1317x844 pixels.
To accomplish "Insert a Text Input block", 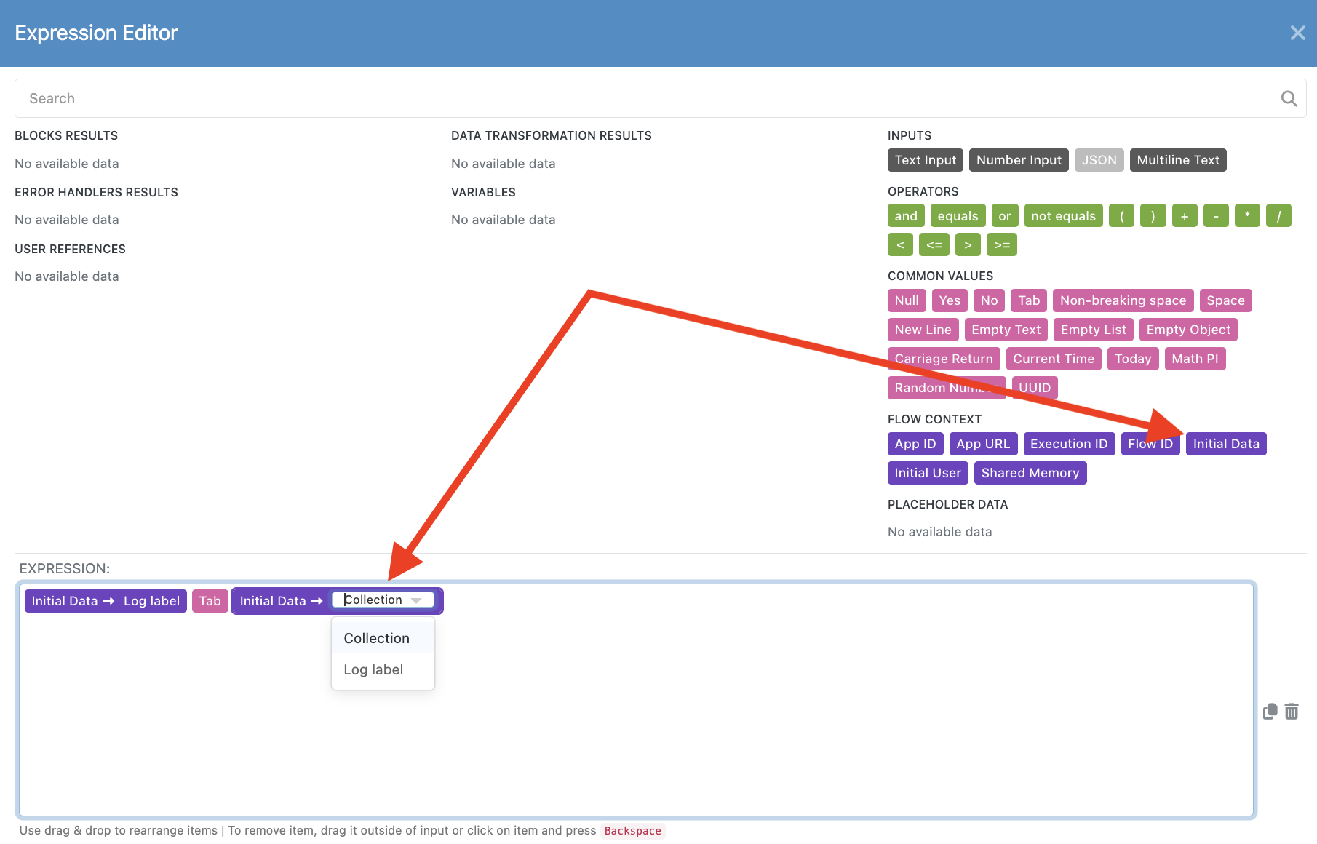I will pos(925,159).
